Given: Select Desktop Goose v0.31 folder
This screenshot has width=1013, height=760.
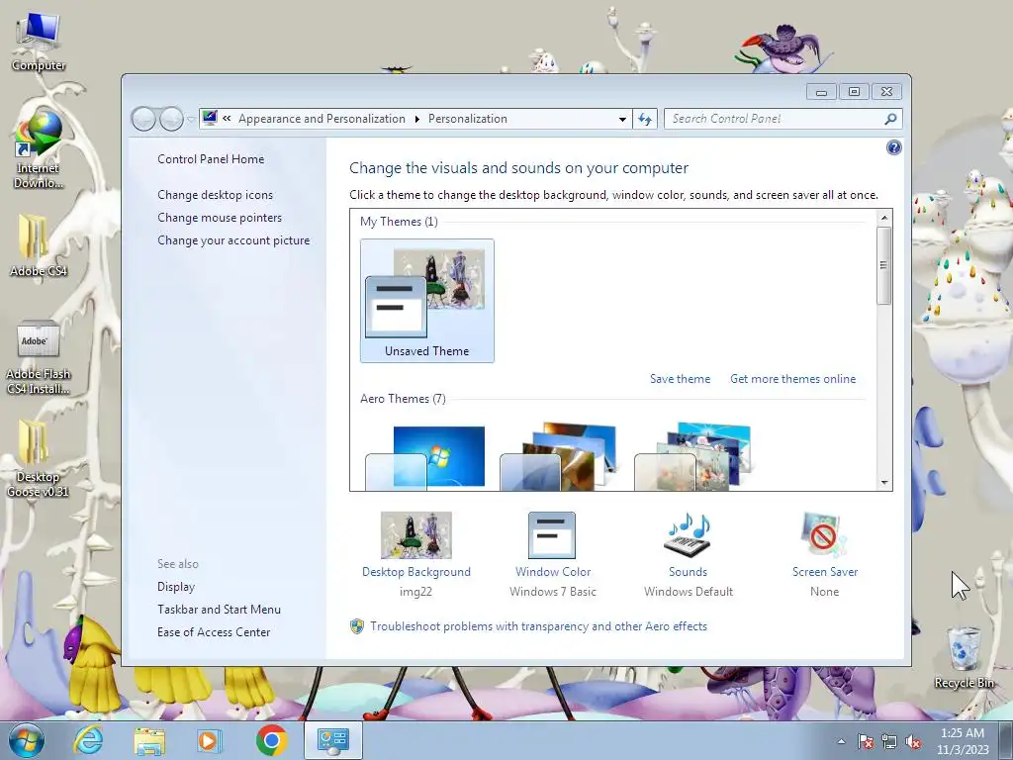Looking at the screenshot, I should (39, 459).
